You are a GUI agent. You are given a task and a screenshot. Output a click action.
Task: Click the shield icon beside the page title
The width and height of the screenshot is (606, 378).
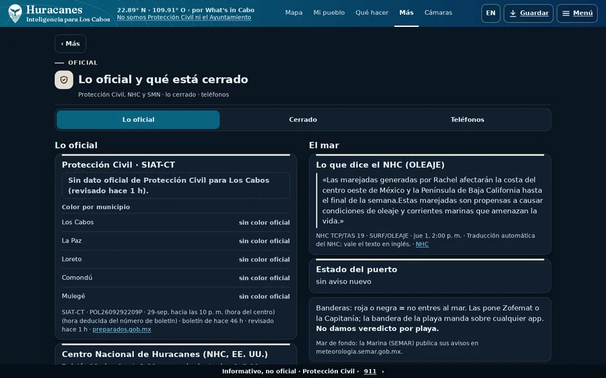pos(64,79)
